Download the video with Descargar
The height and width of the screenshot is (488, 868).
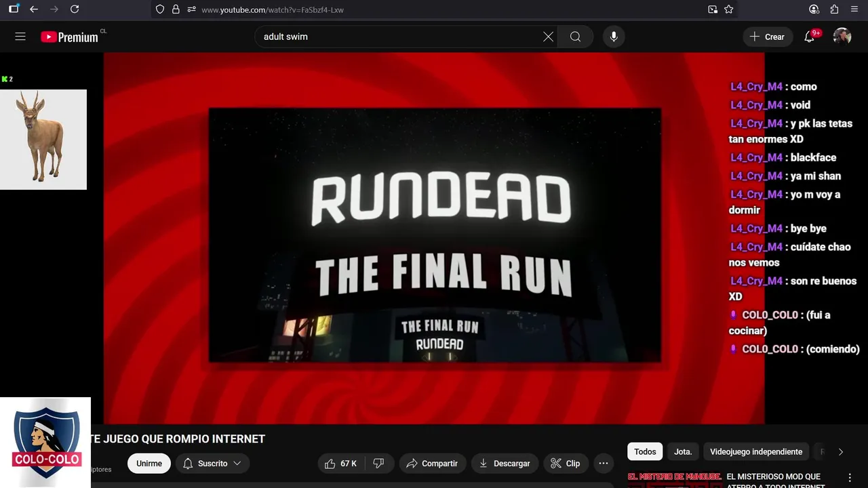point(505,464)
